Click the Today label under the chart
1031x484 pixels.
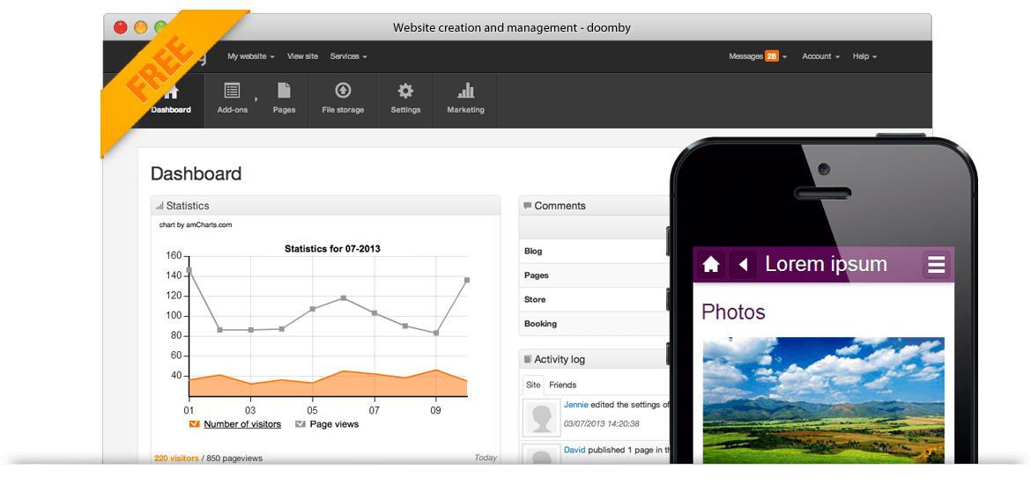(x=486, y=458)
